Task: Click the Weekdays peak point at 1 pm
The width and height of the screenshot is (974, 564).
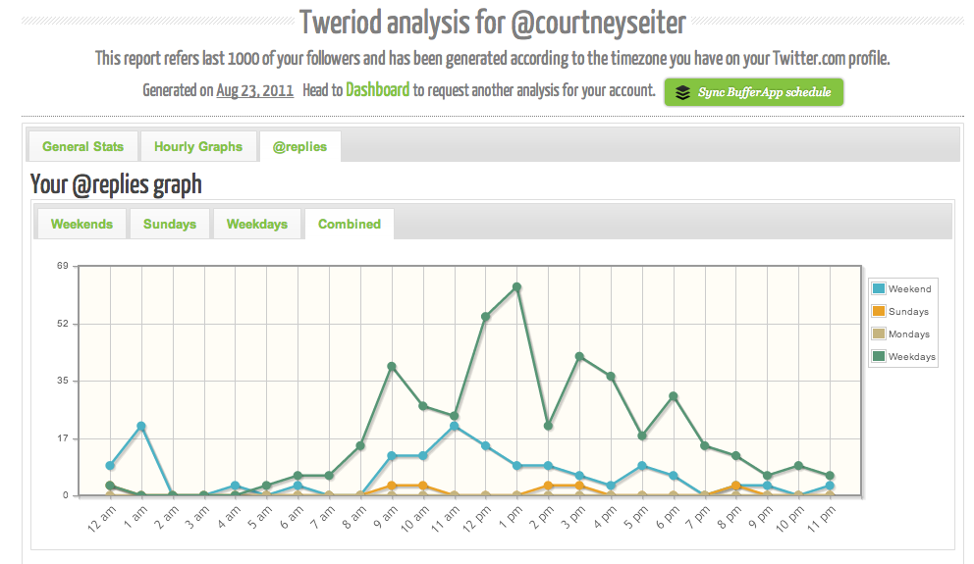Action: coord(516,286)
